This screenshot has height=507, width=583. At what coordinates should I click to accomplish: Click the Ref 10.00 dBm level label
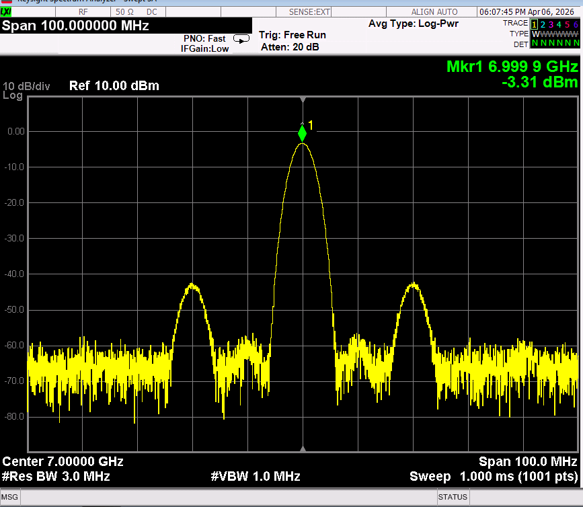pyautogui.click(x=114, y=86)
